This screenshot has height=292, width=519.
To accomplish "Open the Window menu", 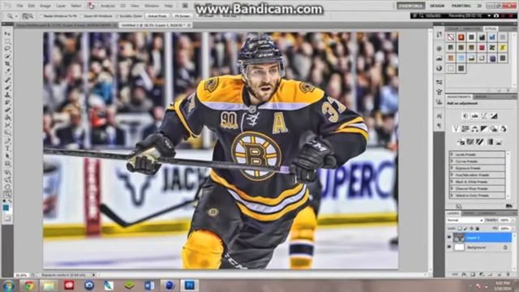I will click(x=152, y=6).
